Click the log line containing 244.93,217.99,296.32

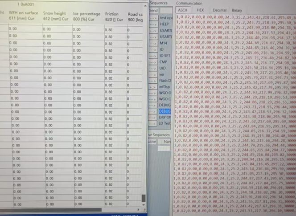(235, 92)
